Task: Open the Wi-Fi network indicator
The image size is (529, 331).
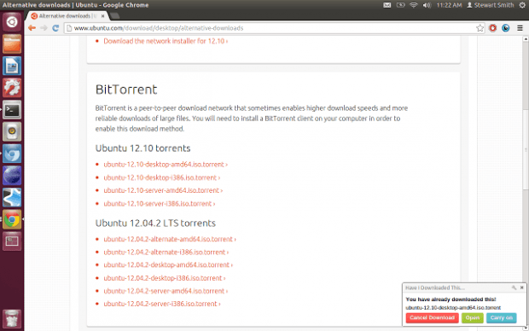Action: (413, 5)
